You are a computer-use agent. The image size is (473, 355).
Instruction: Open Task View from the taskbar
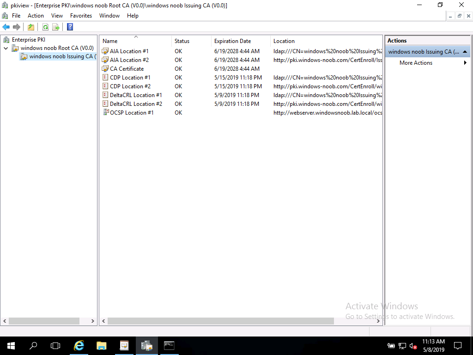click(55, 346)
